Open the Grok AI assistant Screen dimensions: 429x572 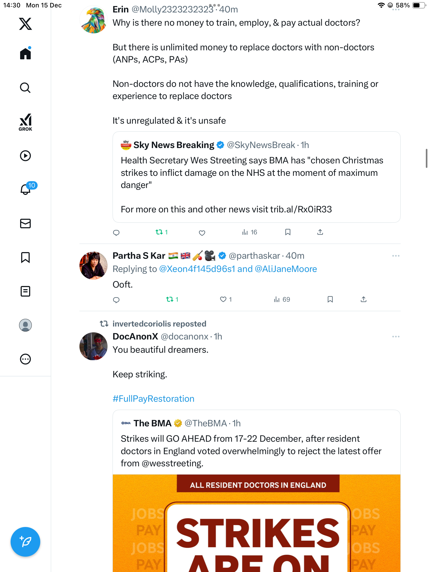coord(25,122)
